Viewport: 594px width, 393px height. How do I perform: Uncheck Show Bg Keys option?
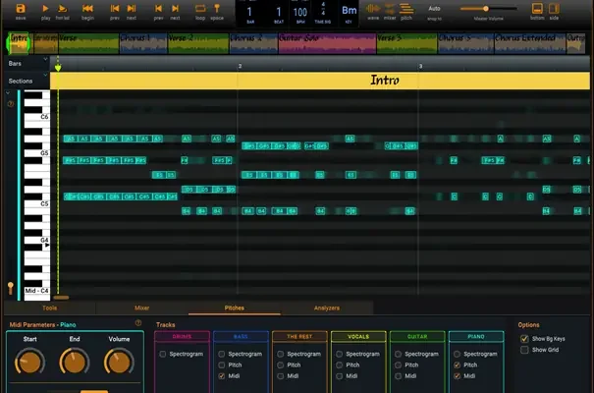[x=524, y=338]
